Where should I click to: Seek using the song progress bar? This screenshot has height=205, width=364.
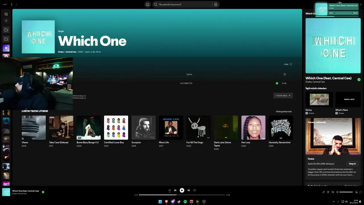click(x=182, y=195)
